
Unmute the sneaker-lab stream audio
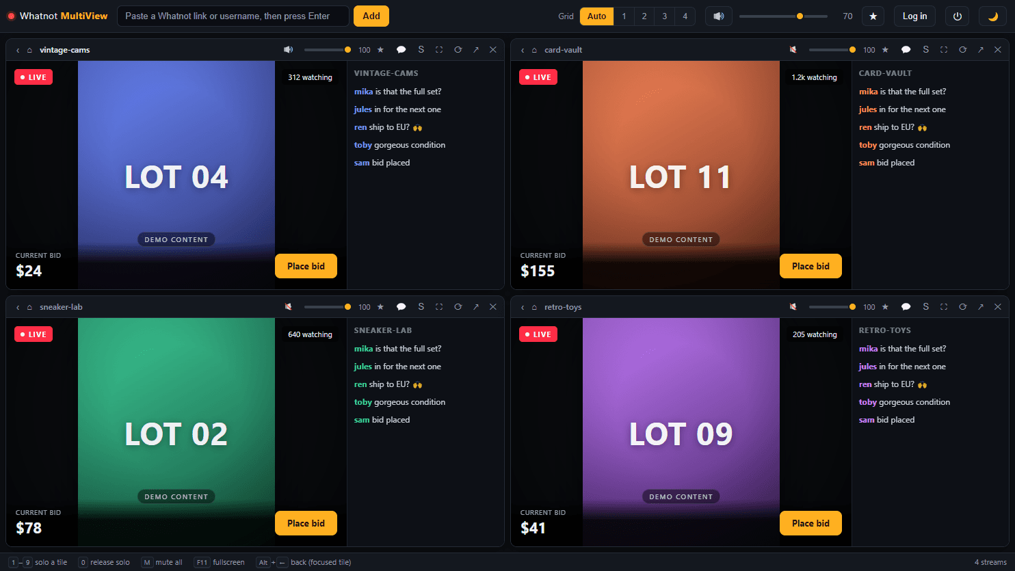click(x=289, y=307)
